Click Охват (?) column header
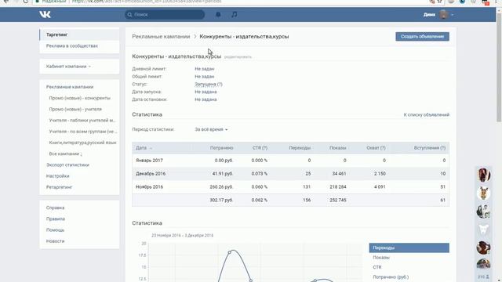 tap(376, 148)
